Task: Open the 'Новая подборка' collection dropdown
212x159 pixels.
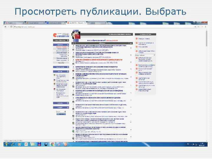Action: (x=145, y=55)
